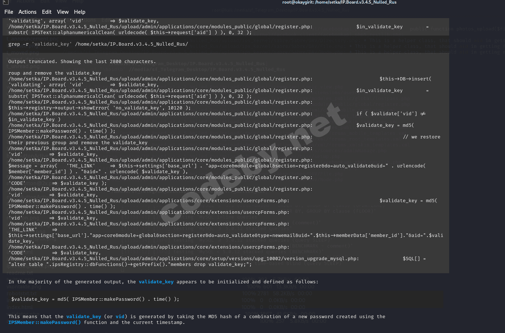Click the 'alter table' members drop validate_key line
Image resolution: width=505 pixels, height=333 pixels.
pos(130,265)
